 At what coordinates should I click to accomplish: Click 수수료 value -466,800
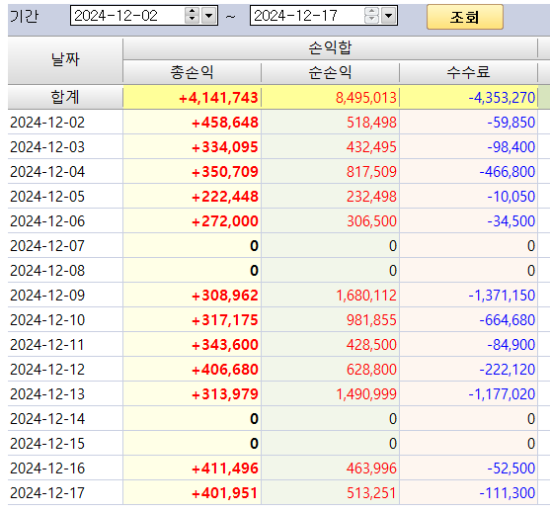tap(508, 172)
